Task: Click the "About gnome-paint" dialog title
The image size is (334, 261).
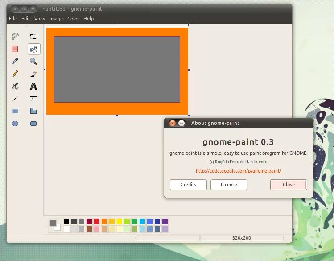Action: [x=215, y=123]
